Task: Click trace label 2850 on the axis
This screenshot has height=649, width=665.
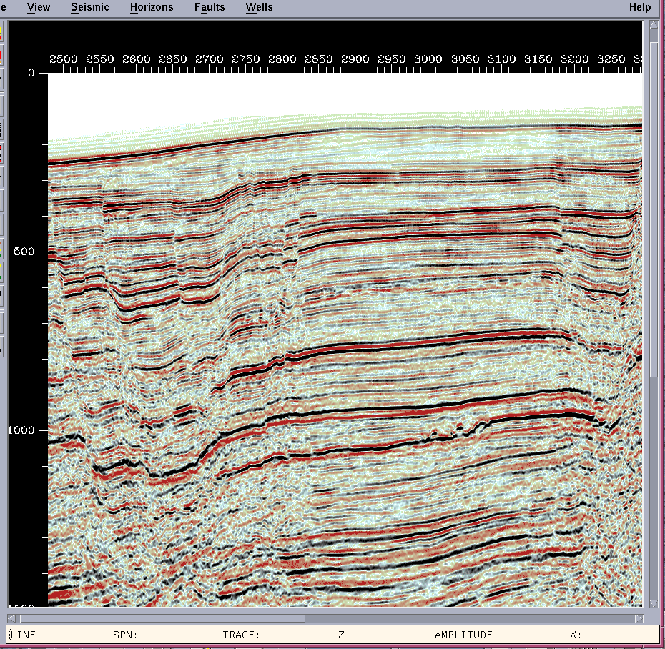Action: [x=318, y=59]
